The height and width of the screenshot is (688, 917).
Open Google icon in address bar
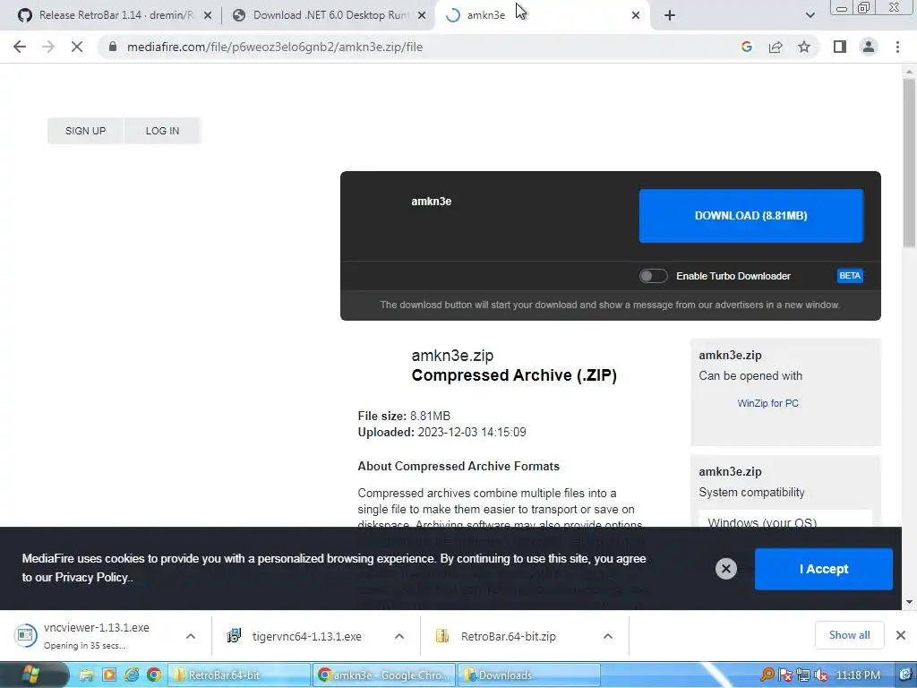746,47
